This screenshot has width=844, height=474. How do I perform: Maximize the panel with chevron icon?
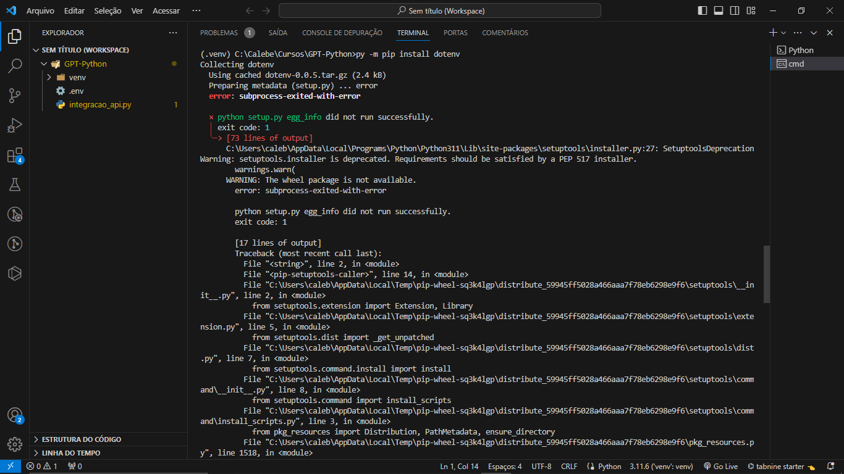(814, 33)
